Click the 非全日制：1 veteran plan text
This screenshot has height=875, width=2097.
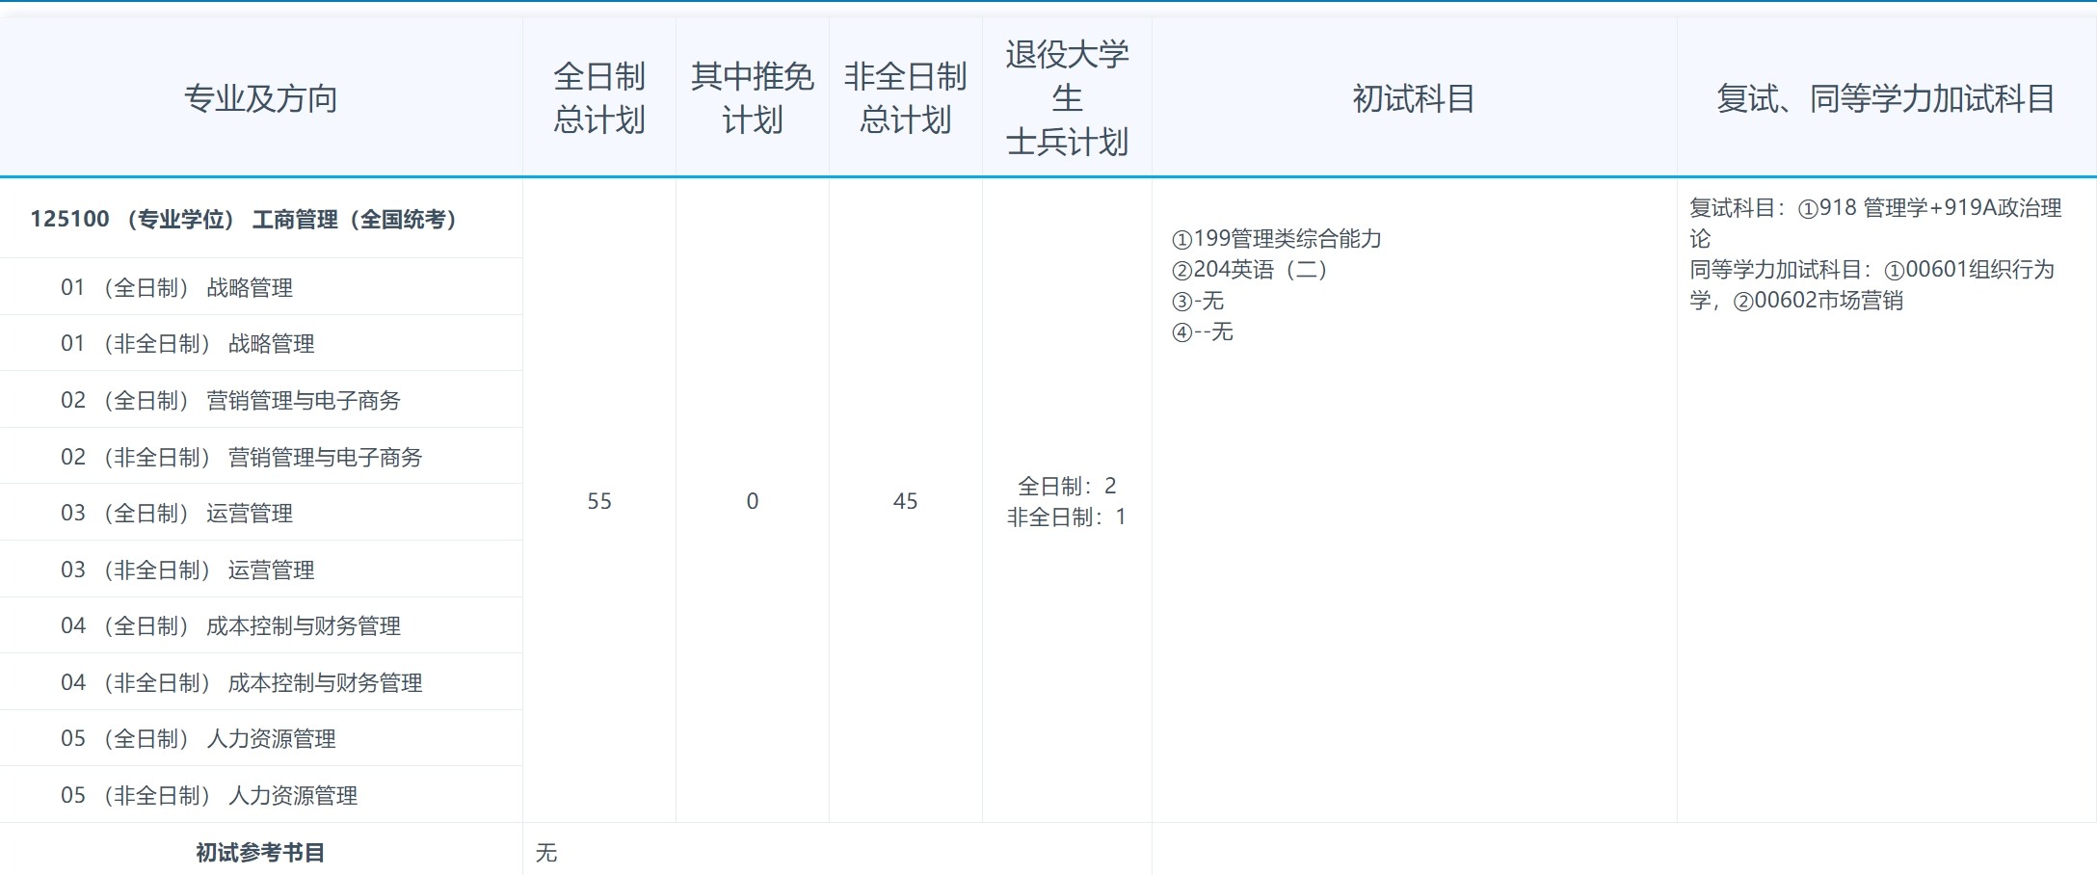click(1067, 517)
